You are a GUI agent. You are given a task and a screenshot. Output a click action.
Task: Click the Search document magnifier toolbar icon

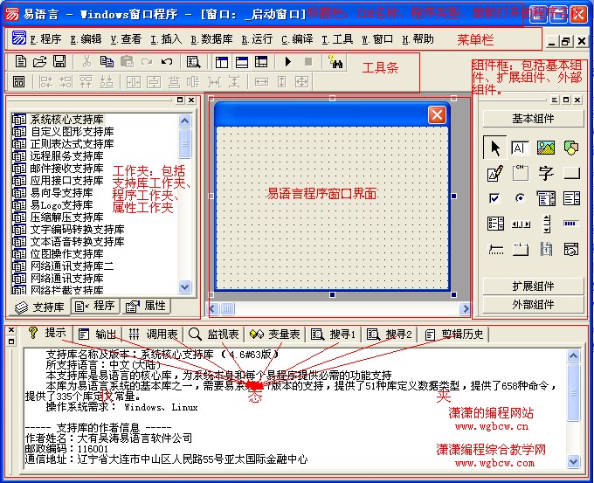194,62
